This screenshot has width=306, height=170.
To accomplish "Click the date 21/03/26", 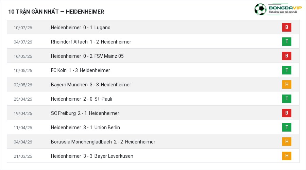I will pos(23,156).
